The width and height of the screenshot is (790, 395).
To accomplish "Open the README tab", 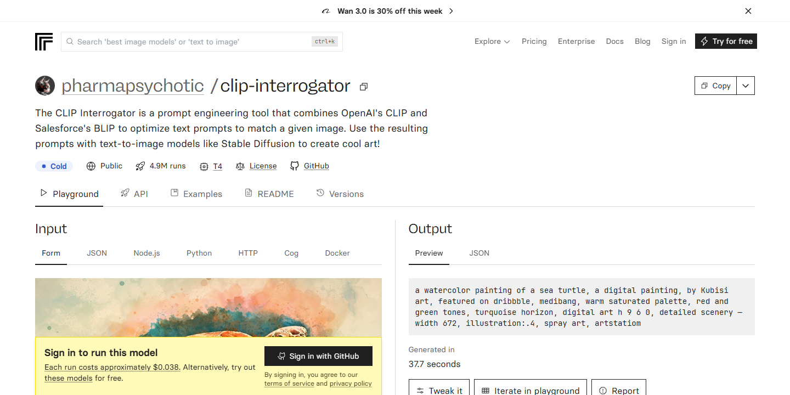I will pos(269,194).
